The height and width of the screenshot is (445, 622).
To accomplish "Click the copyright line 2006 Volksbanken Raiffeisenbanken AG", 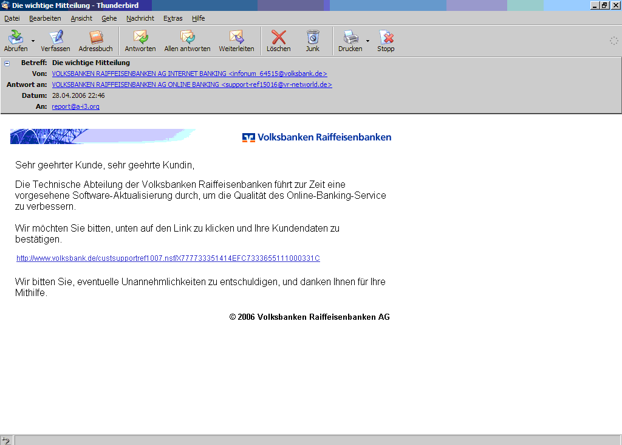I will pyautogui.click(x=309, y=317).
